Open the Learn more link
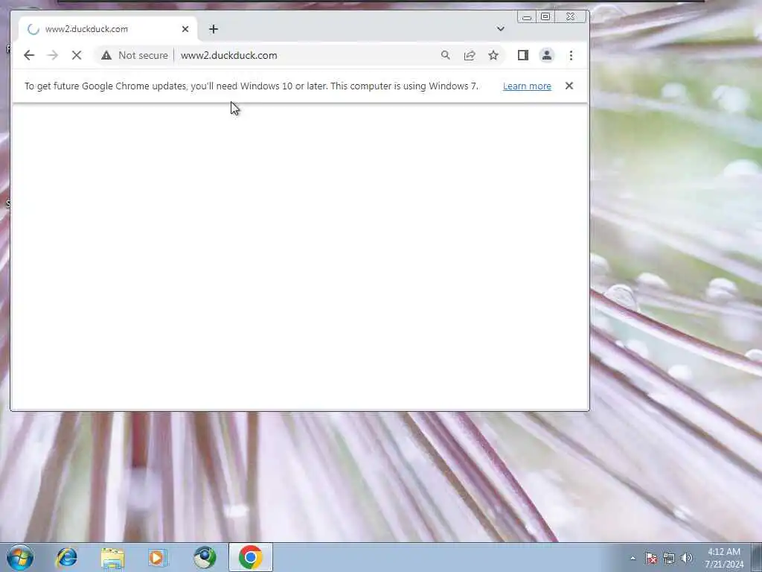The image size is (762, 572). tap(527, 86)
